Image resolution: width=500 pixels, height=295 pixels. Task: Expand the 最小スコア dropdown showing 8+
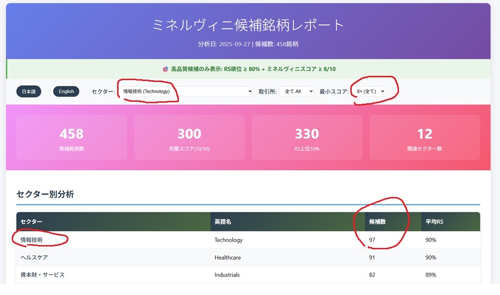[369, 91]
